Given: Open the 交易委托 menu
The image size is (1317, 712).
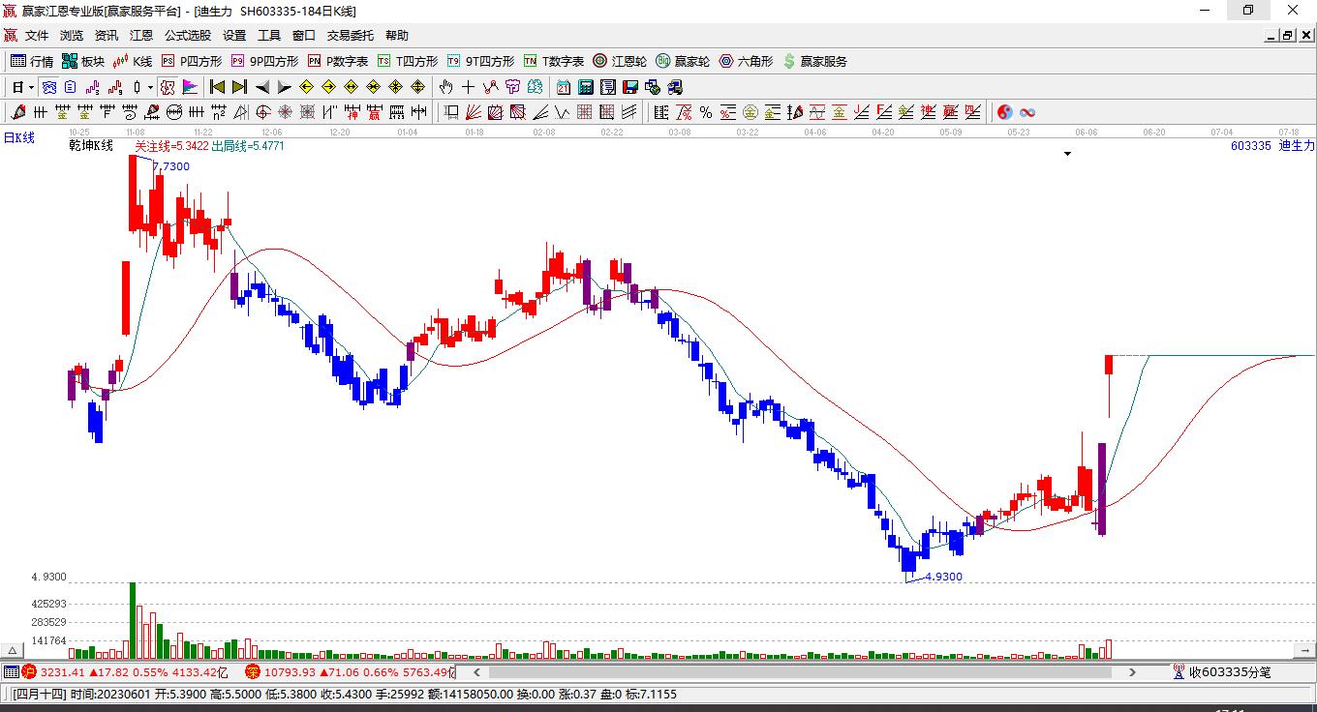Looking at the screenshot, I should (x=350, y=36).
